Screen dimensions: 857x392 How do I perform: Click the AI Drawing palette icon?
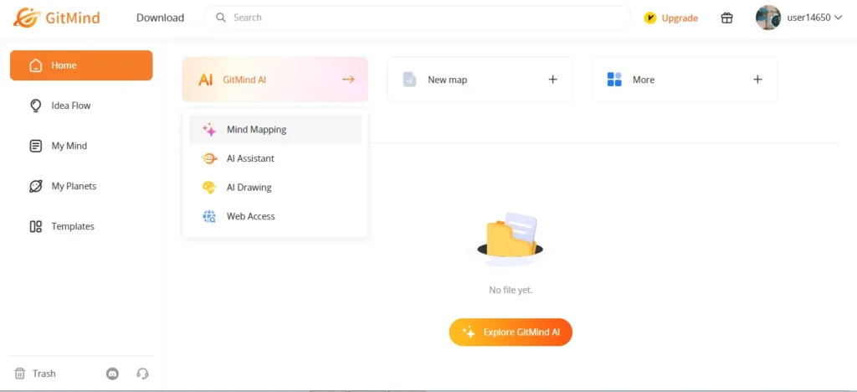208,188
